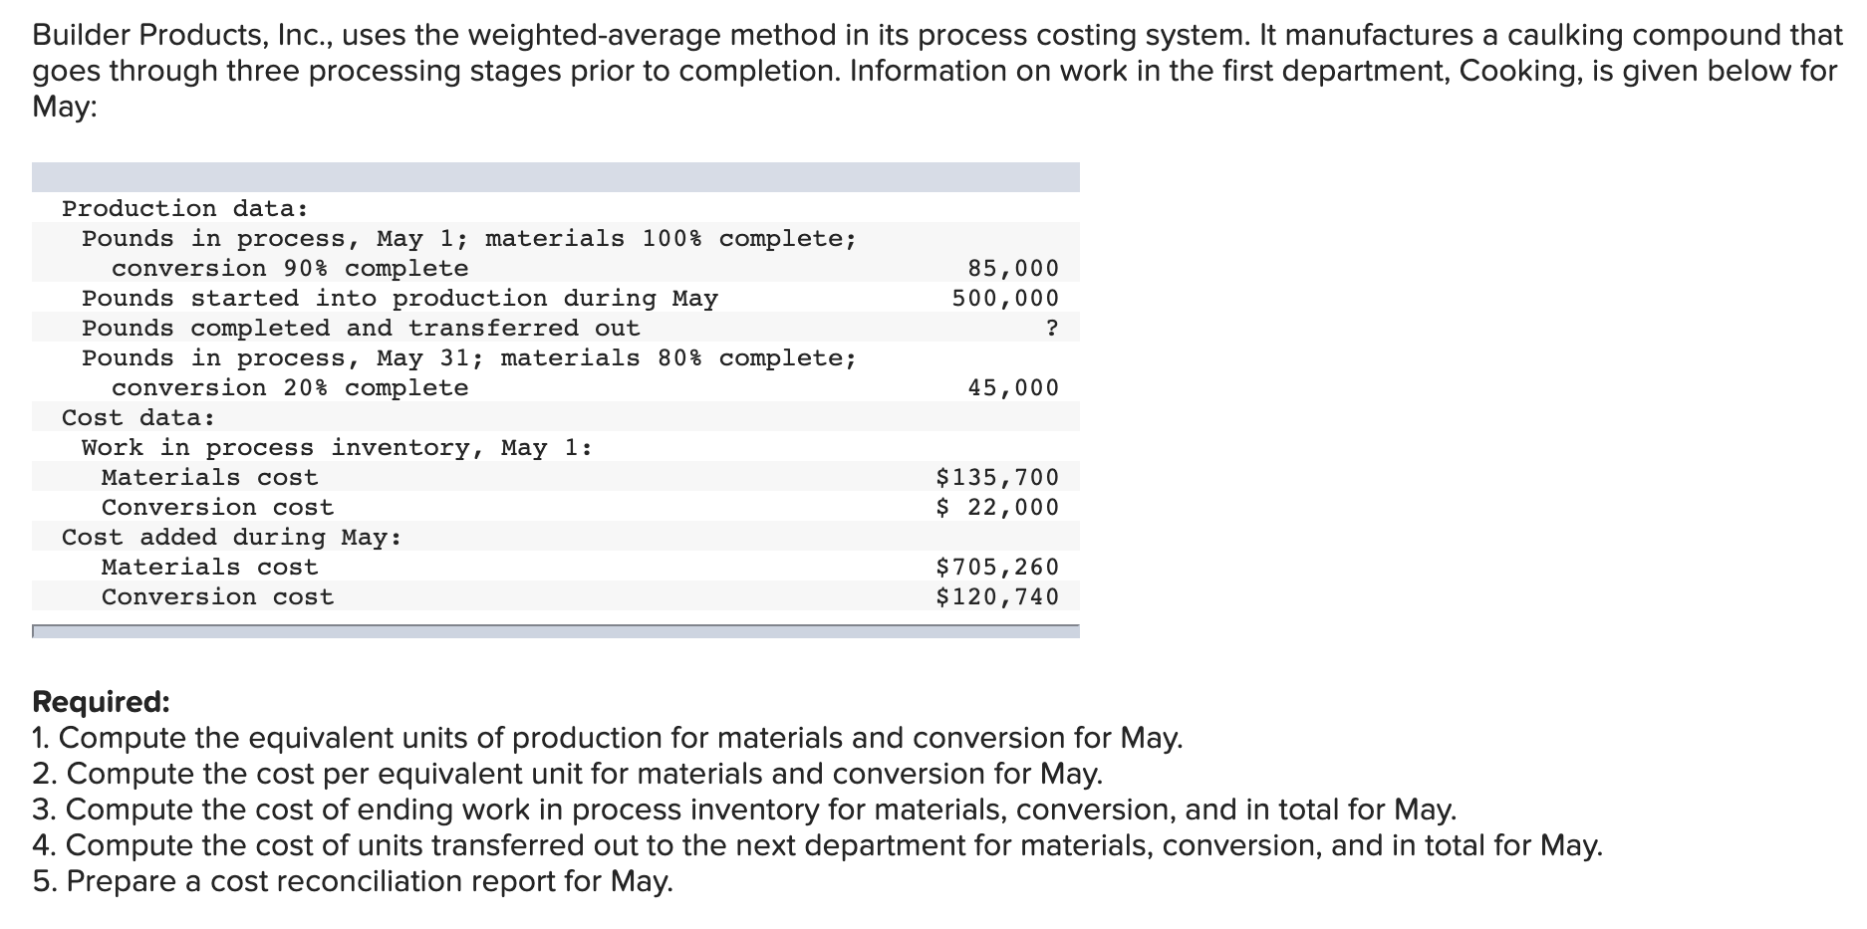Click 'Work in process inventory, May 1:'

click(x=337, y=447)
